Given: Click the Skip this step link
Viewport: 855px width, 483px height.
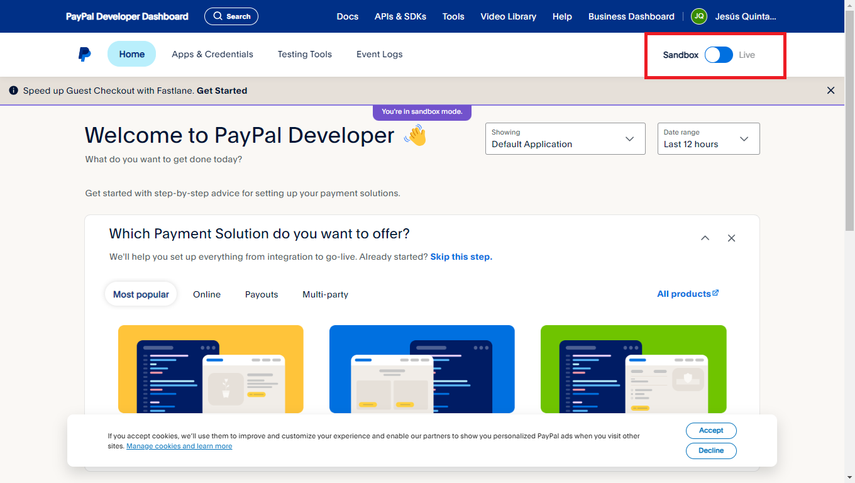Looking at the screenshot, I should pyautogui.click(x=461, y=257).
